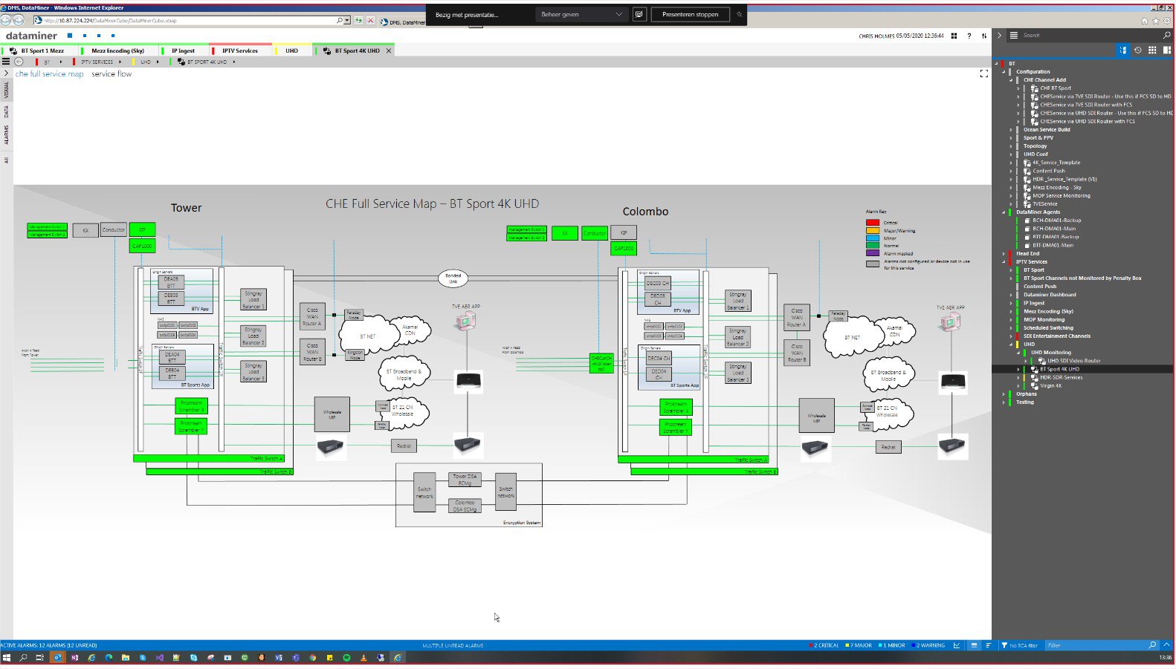Click the BCH-DMA01-Backup agent icon
The width and height of the screenshot is (1176, 669).
1027,221
